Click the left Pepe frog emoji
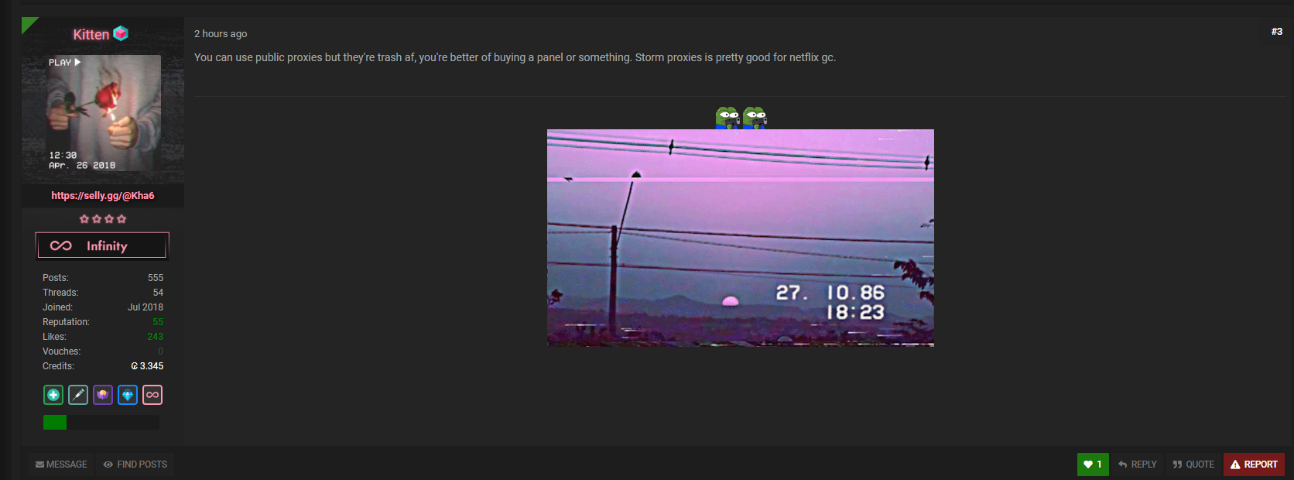Screen dimensions: 1294x480 [727, 118]
